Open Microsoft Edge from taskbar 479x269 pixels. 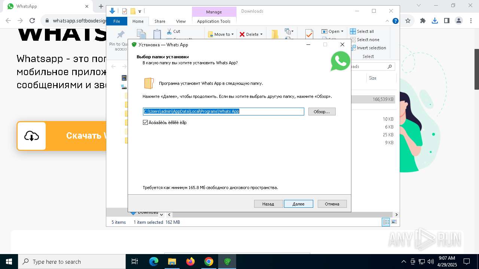tap(154, 262)
